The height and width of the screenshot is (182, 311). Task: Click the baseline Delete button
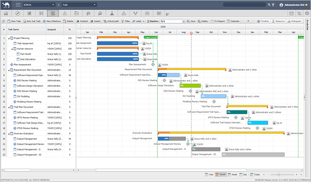click(x=203, y=21)
